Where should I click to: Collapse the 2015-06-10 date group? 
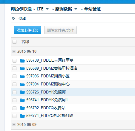(14, 52)
